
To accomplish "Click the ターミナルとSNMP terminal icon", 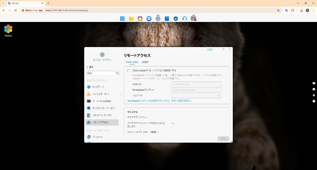I will 89,101.
